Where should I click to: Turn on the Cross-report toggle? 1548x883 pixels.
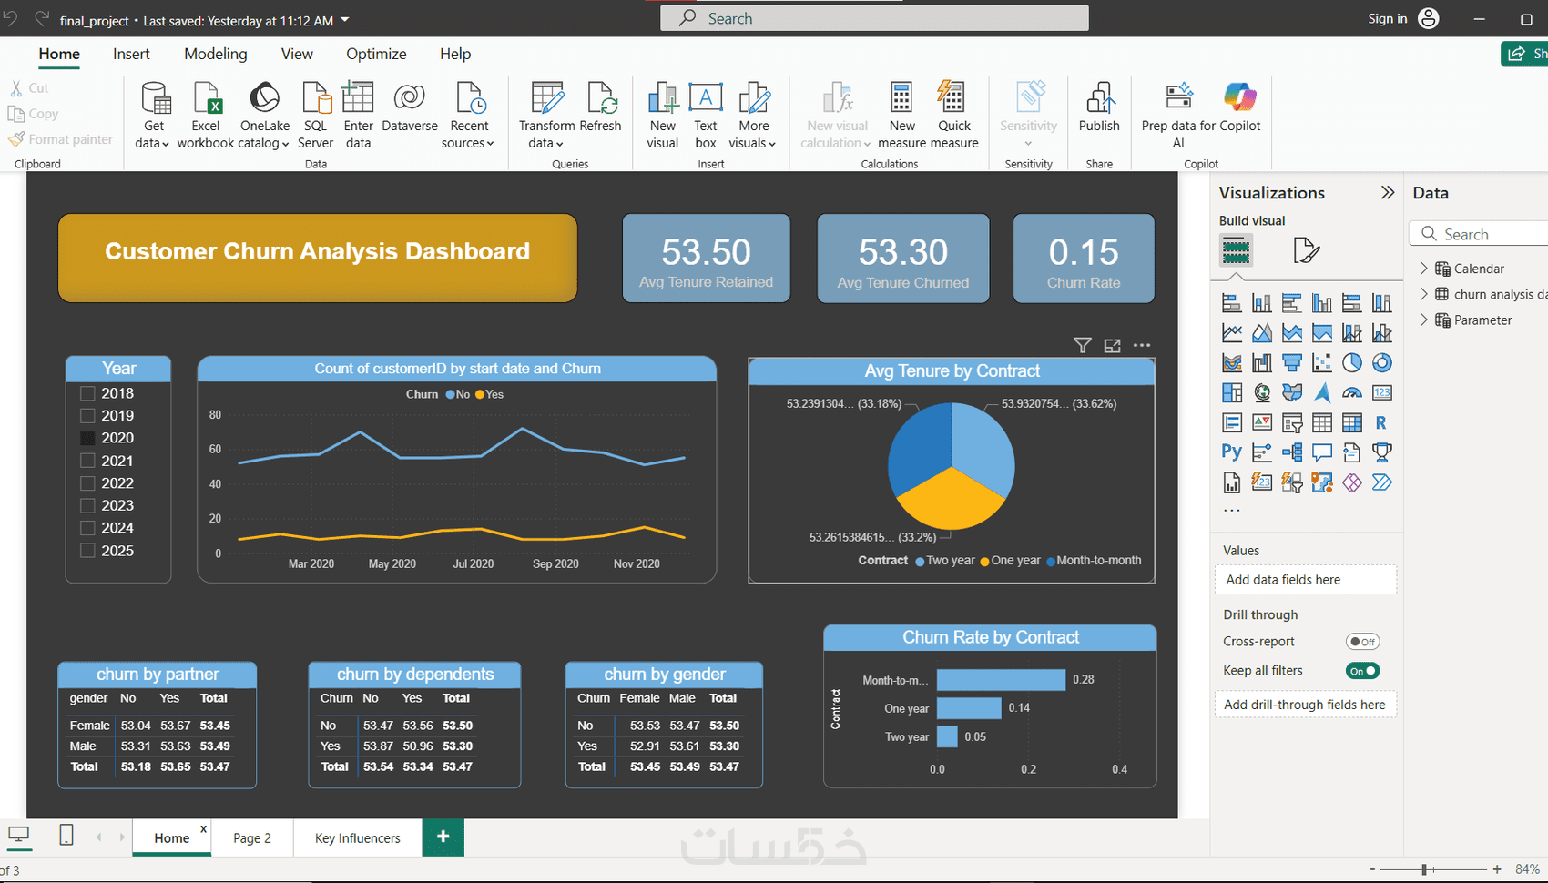1362,642
